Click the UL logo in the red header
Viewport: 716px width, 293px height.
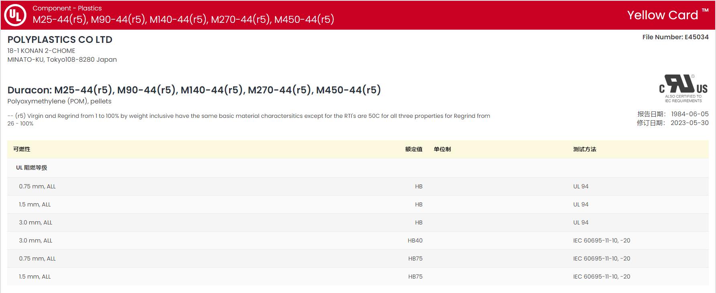point(15,15)
